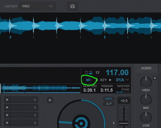Toggle VINYL mode

point(109,99)
